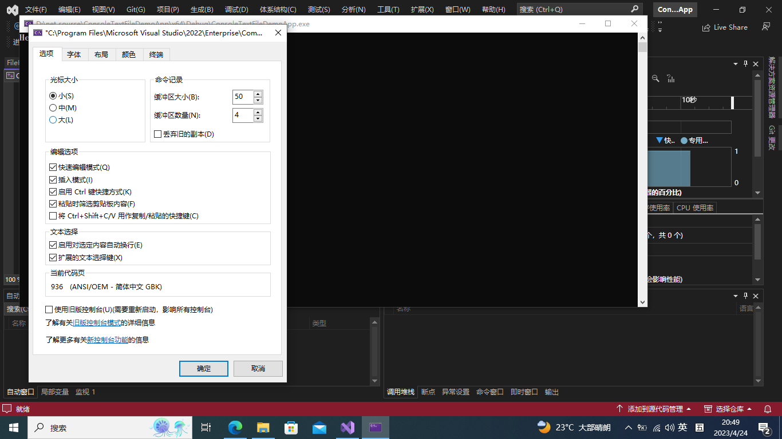782x439 pixels.
Task: Open the Mail app from the taskbar
Action: 319,428
